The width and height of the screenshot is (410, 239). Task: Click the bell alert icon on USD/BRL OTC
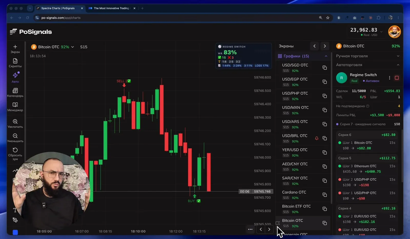coord(317,138)
